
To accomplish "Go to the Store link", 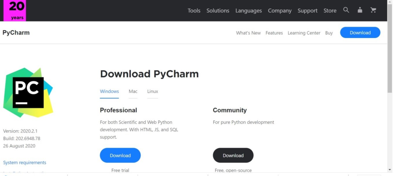I will tap(330, 11).
